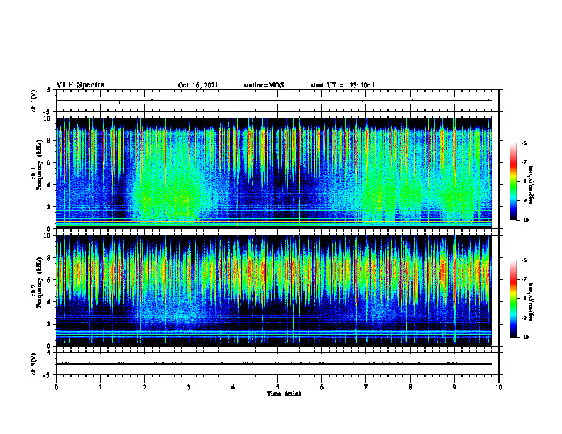This screenshot has width=562, height=434.
Task: Click the "Time (min)" axis title
Action: pos(284,394)
